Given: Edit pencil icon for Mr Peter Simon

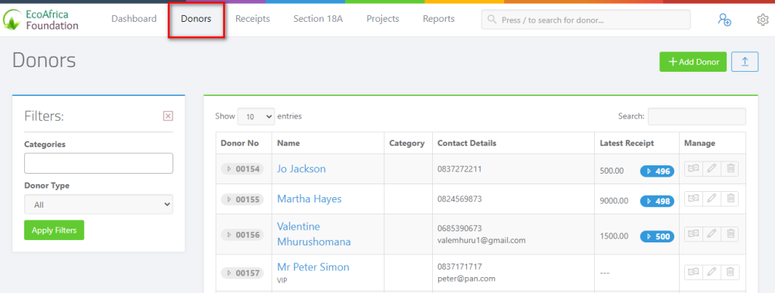Looking at the screenshot, I should (711, 272).
